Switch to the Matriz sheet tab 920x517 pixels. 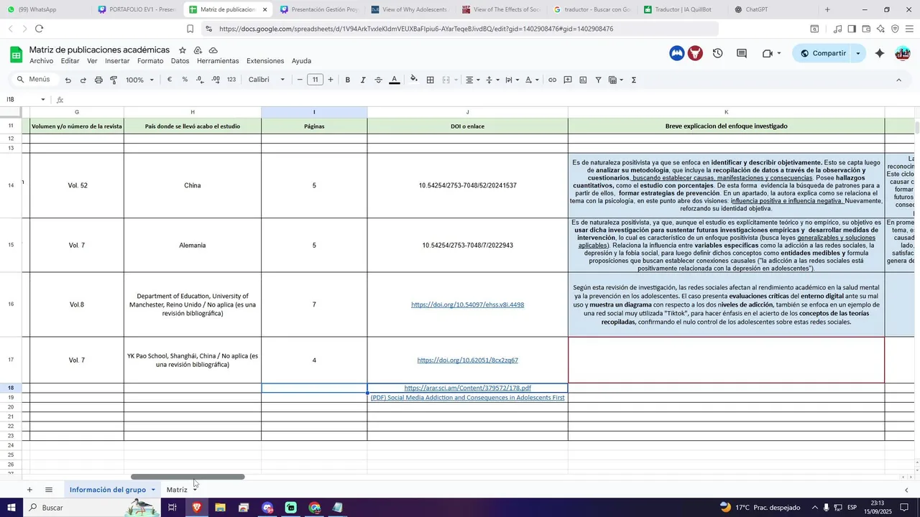click(177, 490)
